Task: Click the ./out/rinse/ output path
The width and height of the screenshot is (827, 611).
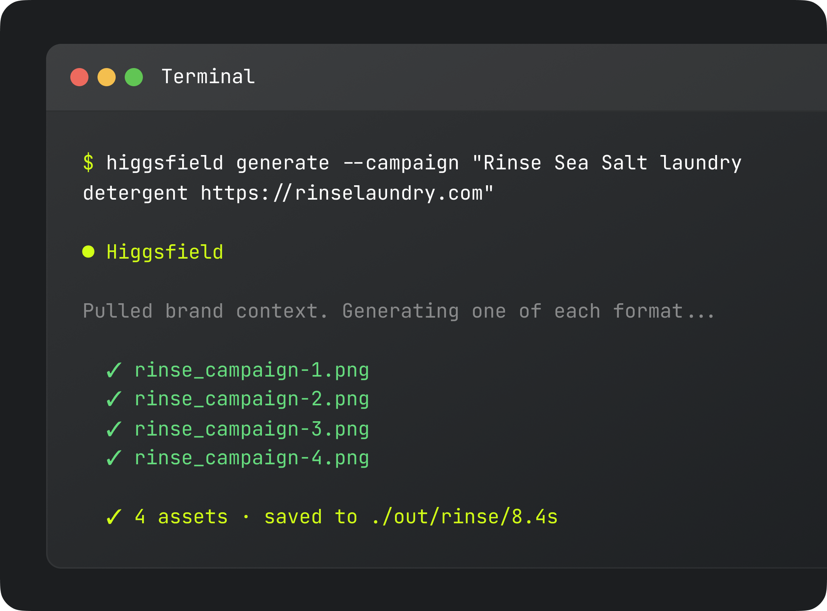Action: pos(441,517)
